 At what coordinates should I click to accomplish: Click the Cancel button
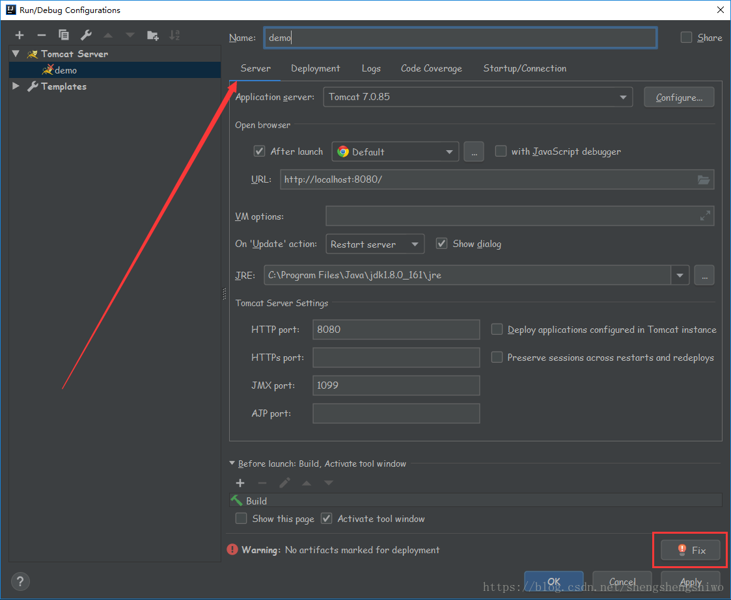(x=622, y=582)
